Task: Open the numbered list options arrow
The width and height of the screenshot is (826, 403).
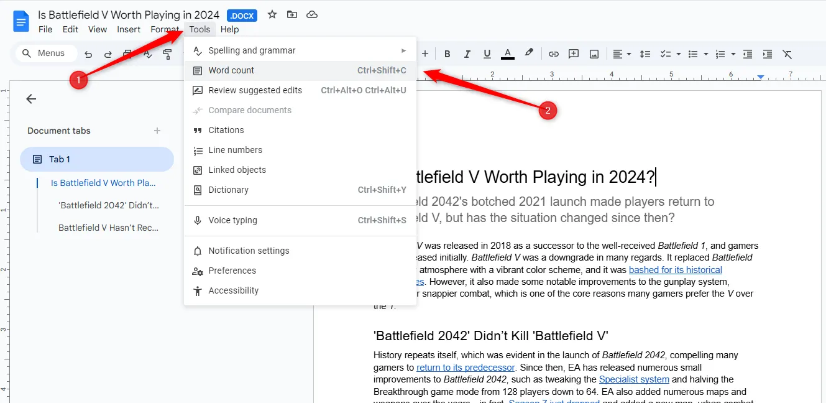Action: 733,54
